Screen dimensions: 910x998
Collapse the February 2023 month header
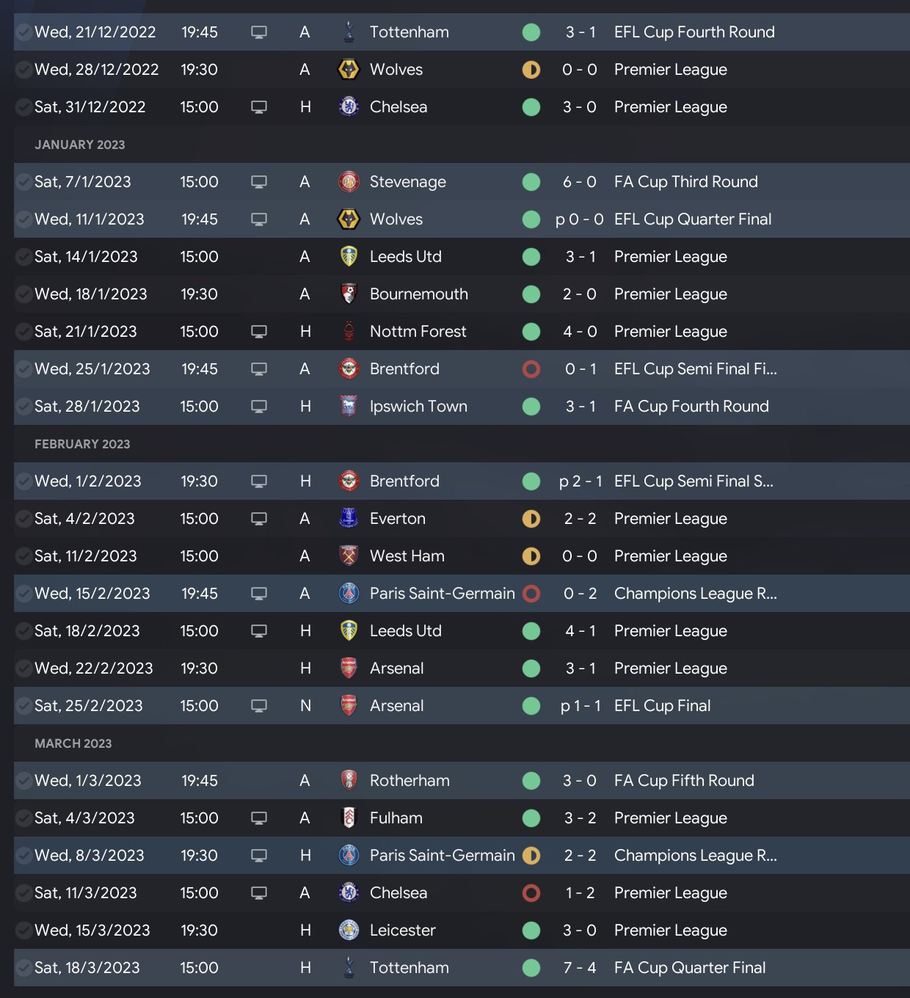click(x=82, y=444)
